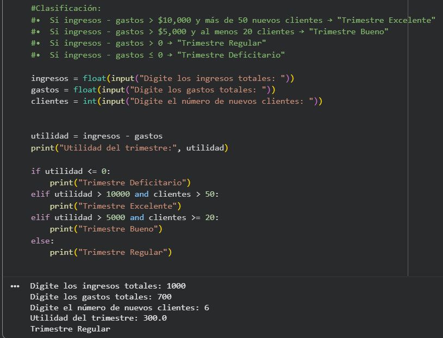
Task: Place cursor on the gastos input line
Action: pyautogui.click(x=153, y=90)
